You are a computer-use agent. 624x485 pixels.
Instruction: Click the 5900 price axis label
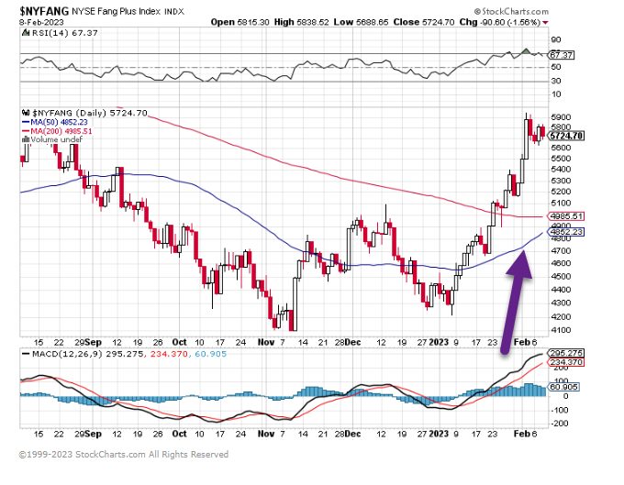(x=561, y=117)
